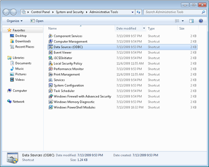Click Administrative Tools breadcrumb
209x167 pixels.
104,12
